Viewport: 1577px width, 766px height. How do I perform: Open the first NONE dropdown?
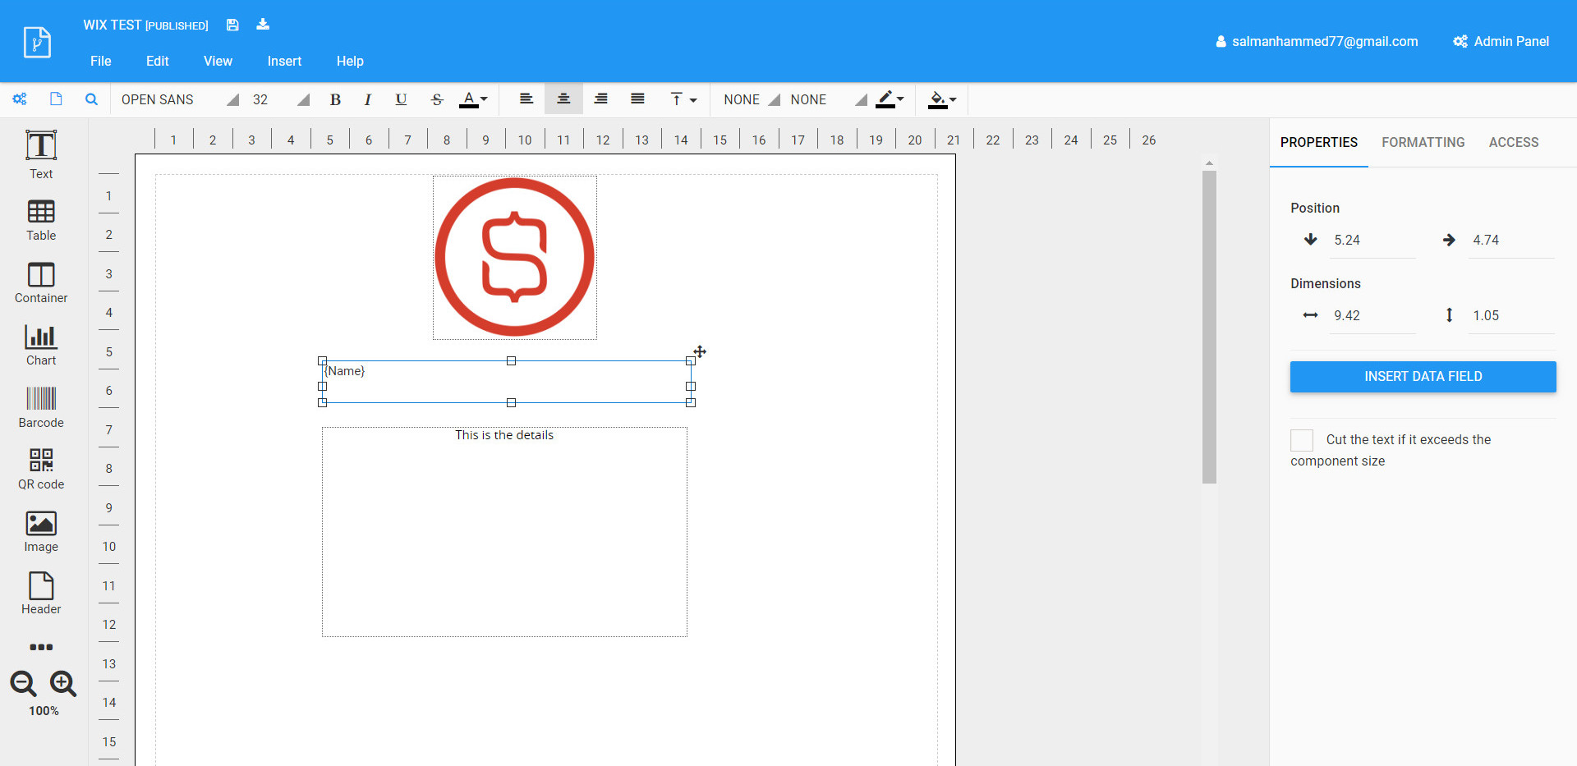(751, 99)
